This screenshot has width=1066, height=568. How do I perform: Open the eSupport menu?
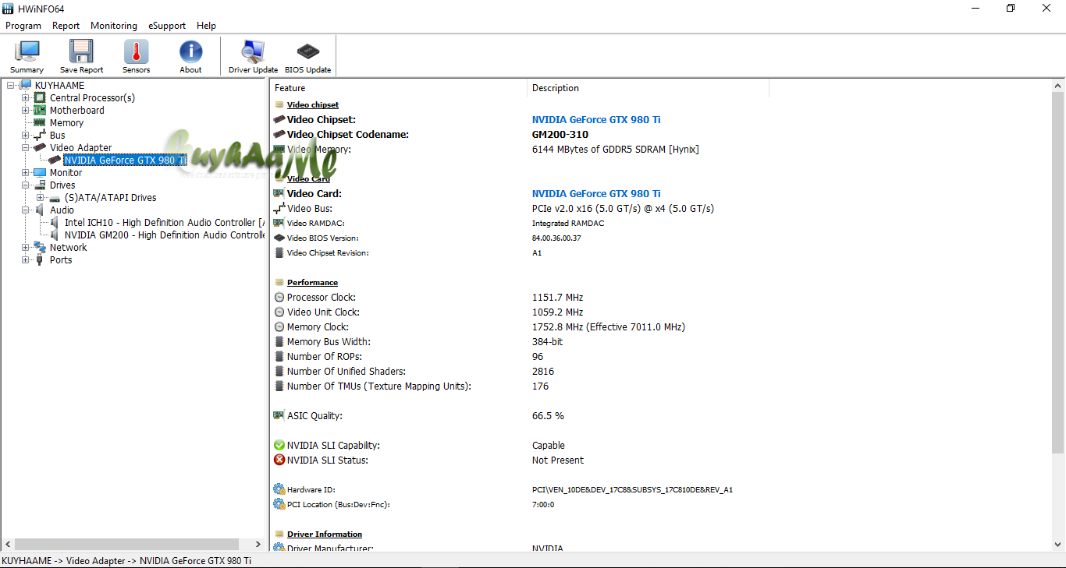(x=167, y=25)
